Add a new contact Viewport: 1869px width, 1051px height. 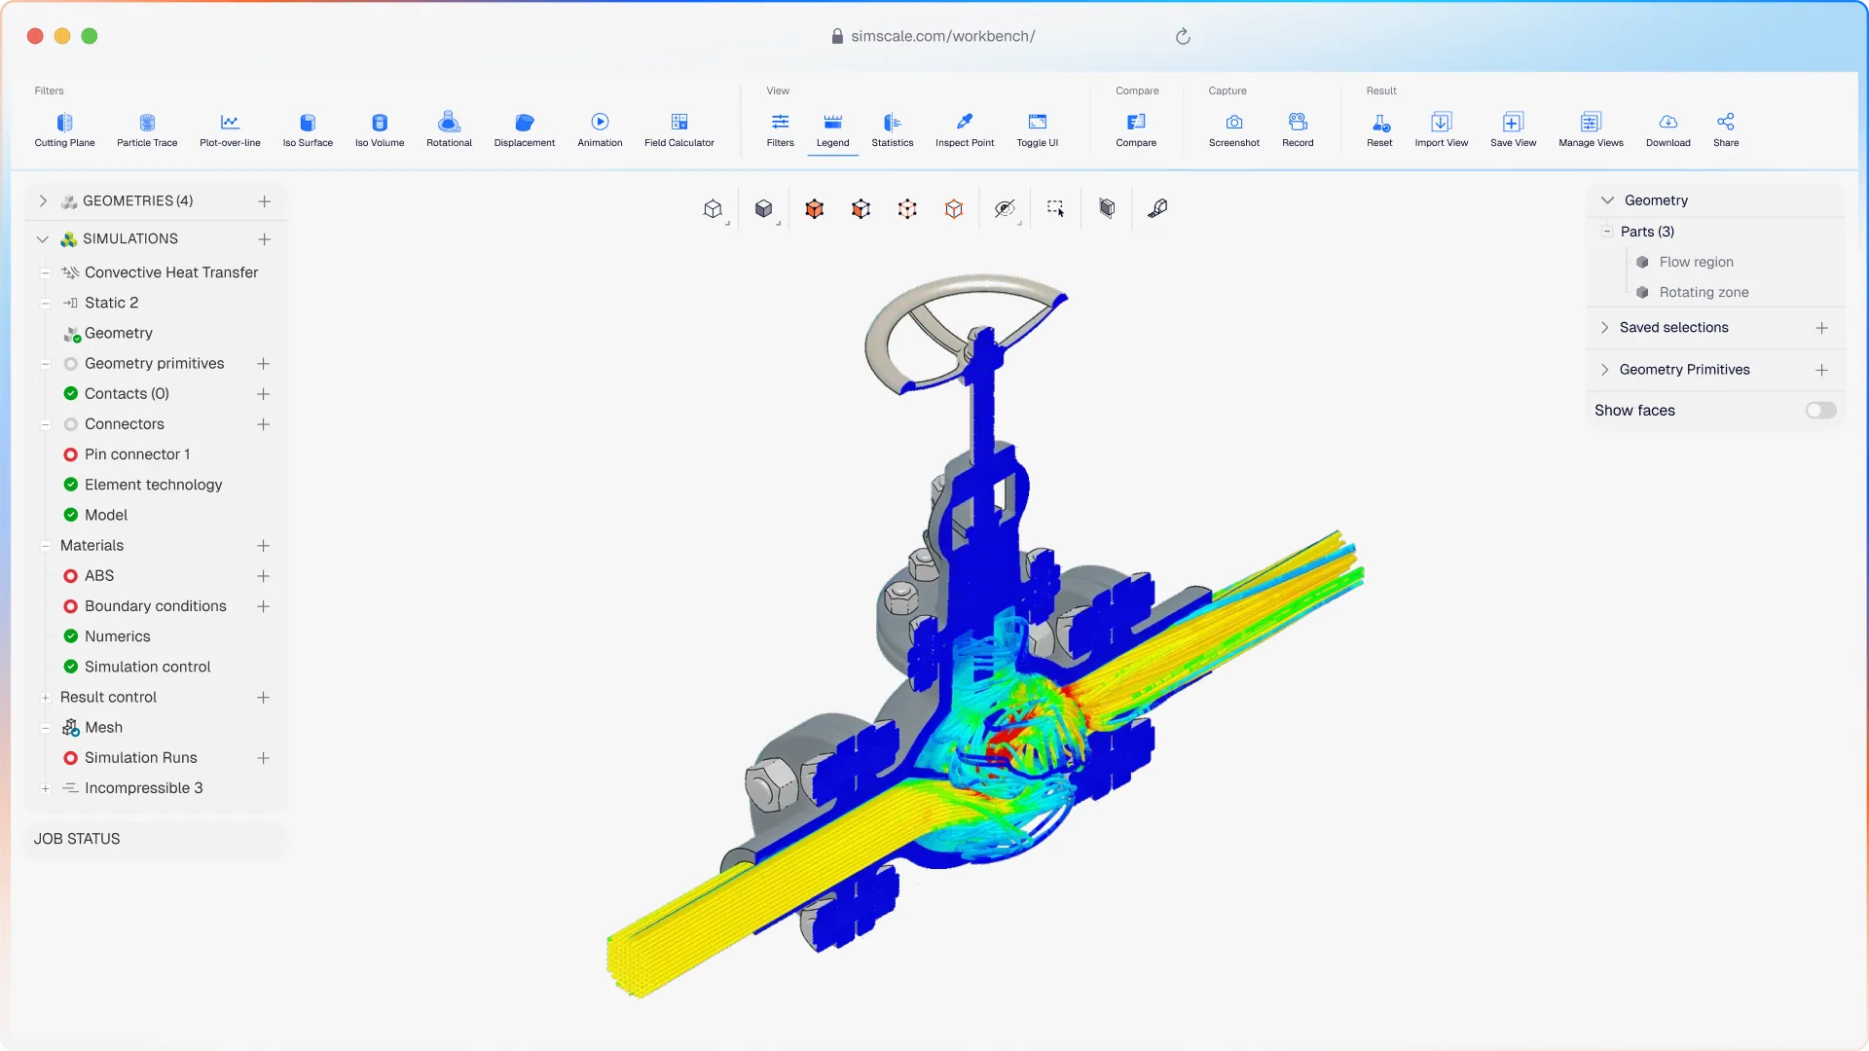tap(263, 394)
